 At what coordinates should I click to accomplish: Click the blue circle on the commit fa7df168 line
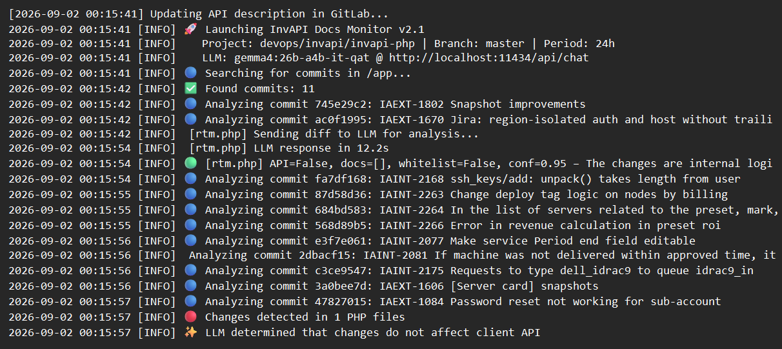click(x=190, y=179)
